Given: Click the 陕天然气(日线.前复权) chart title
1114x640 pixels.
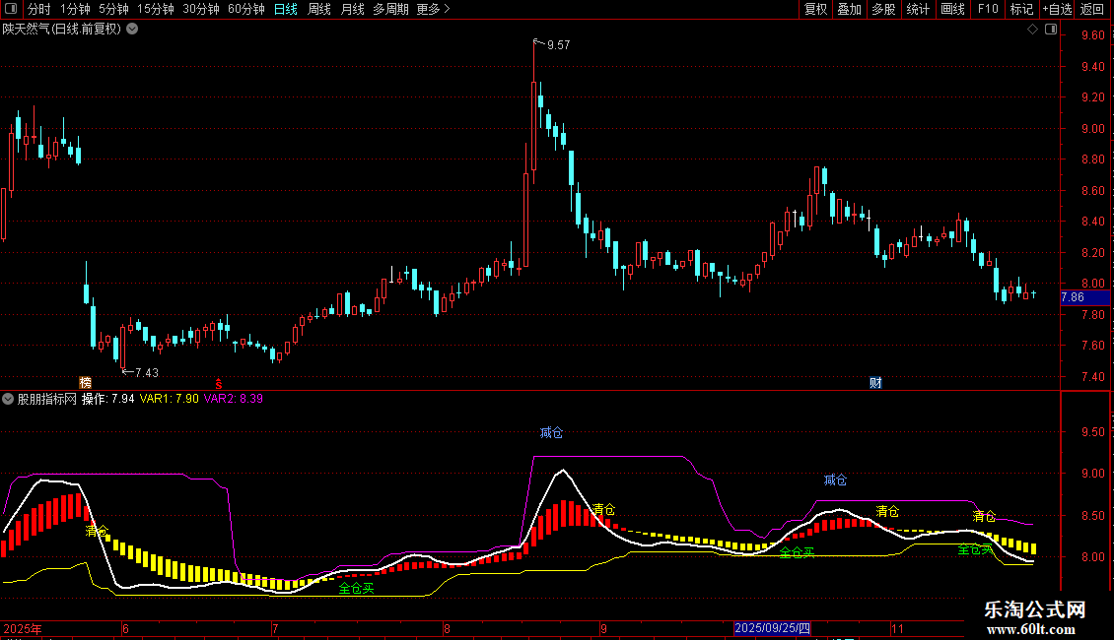Looking at the screenshot, I should [62, 30].
